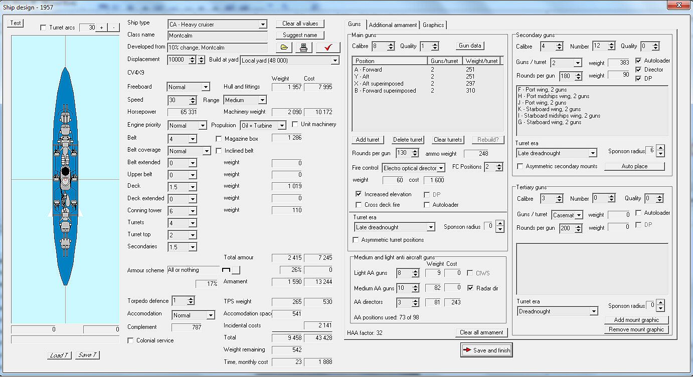
Task: Click the red checkmark validate button
Action: click(x=328, y=48)
